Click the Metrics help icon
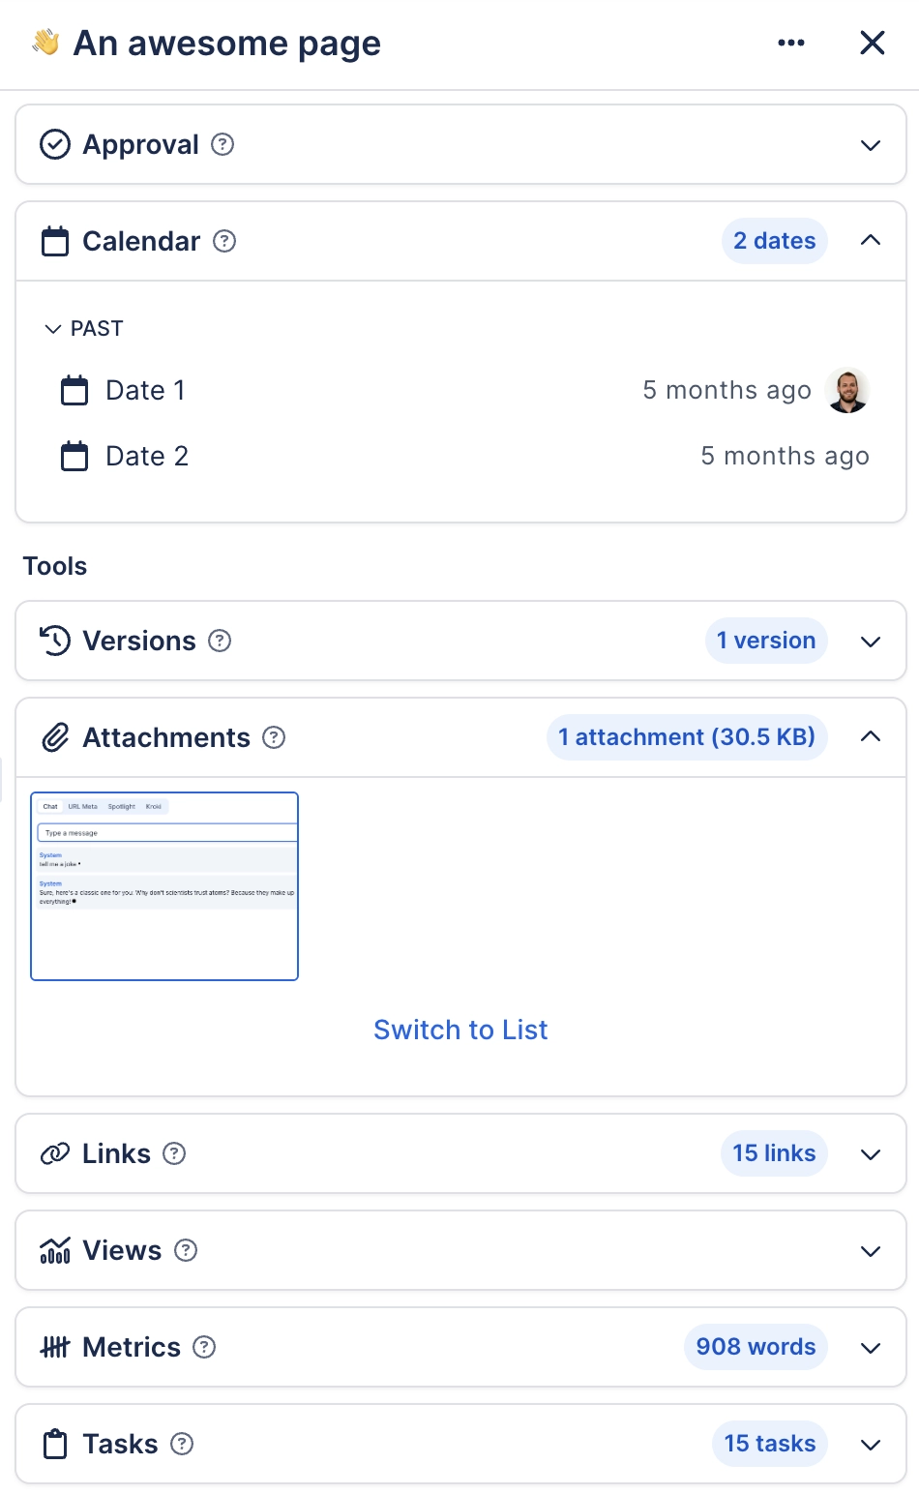This screenshot has width=919, height=1494. pyautogui.click(x=204, y=1347)
